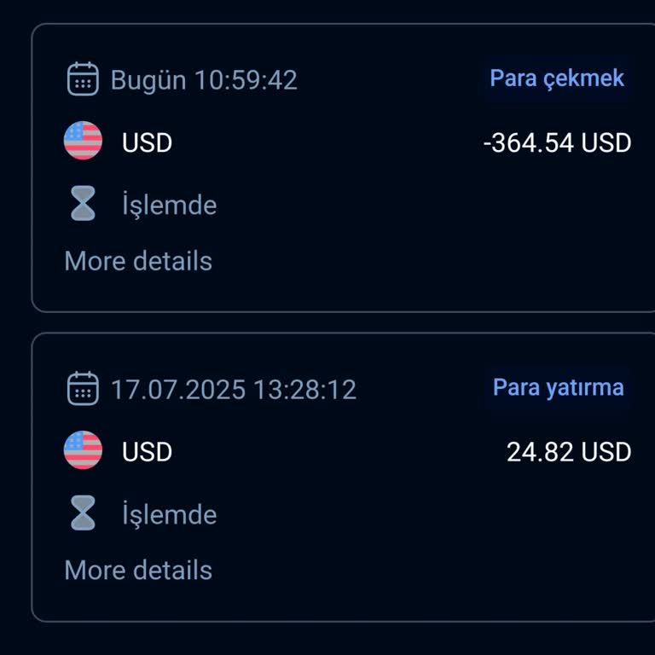Tap the US flag in the withdrawal card

pyautogui.click(x=83, y=142)
